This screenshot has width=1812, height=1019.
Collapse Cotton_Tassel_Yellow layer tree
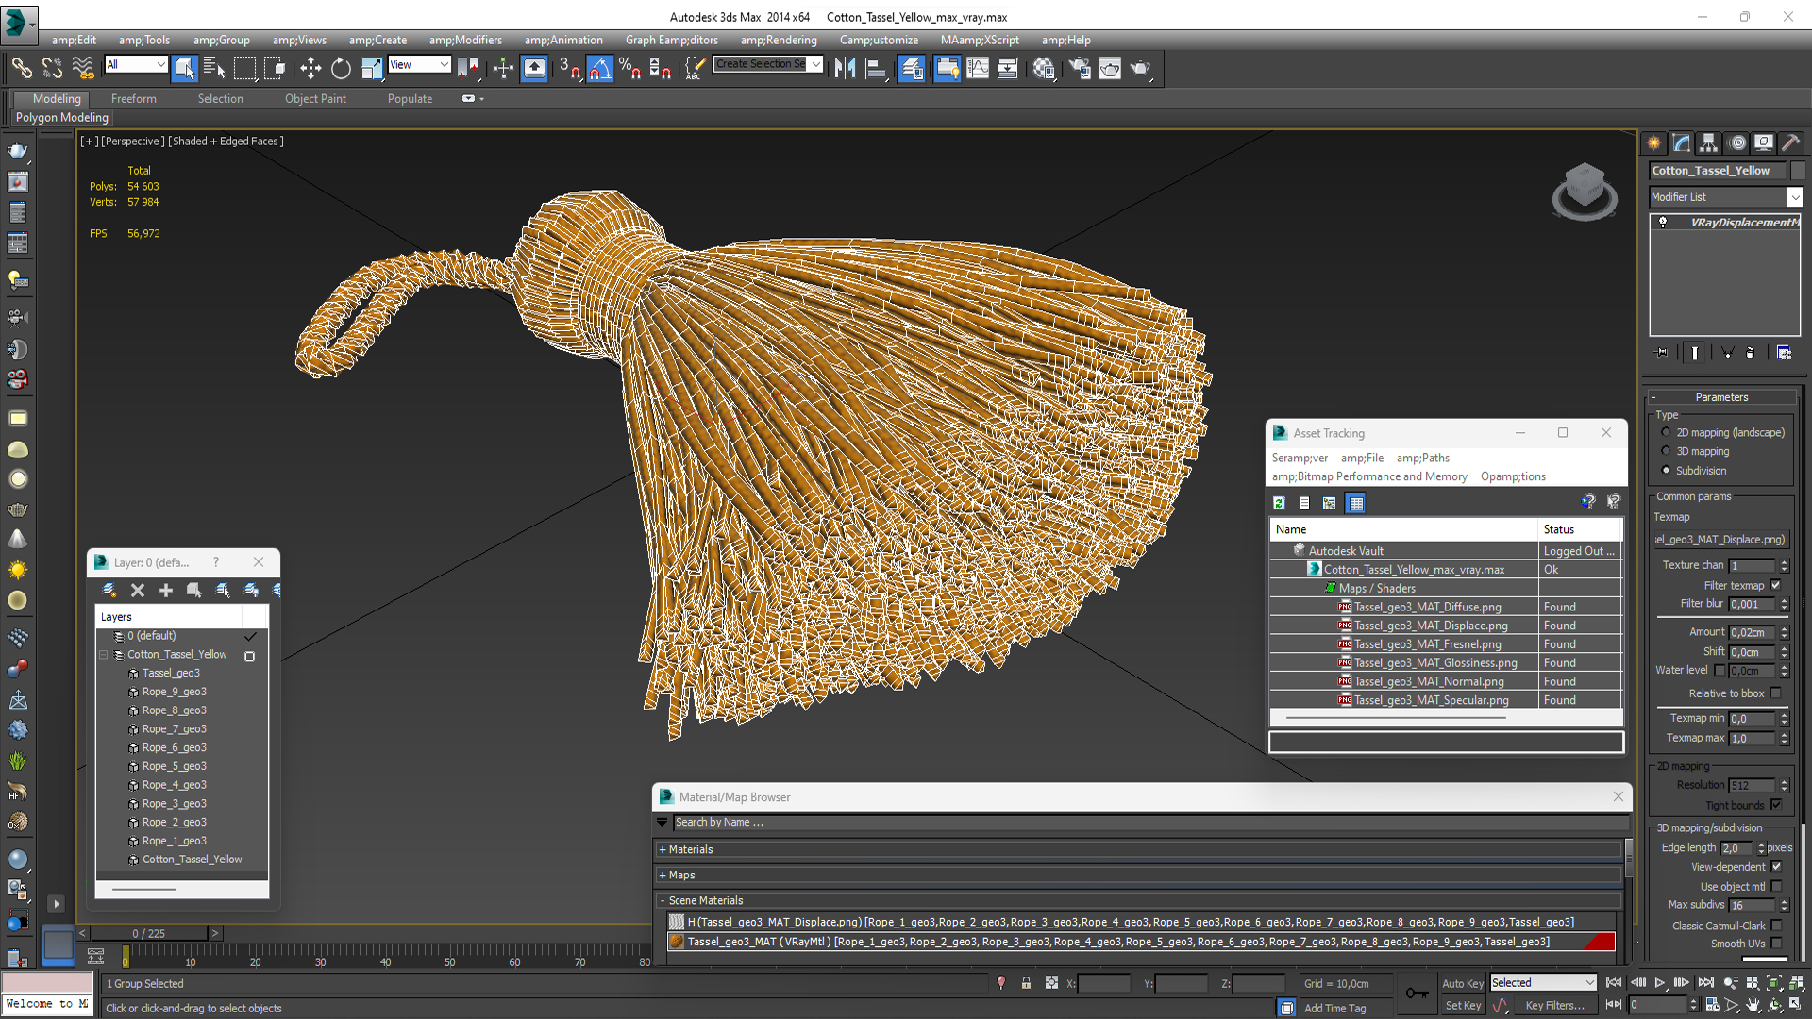tap(104, 654)
